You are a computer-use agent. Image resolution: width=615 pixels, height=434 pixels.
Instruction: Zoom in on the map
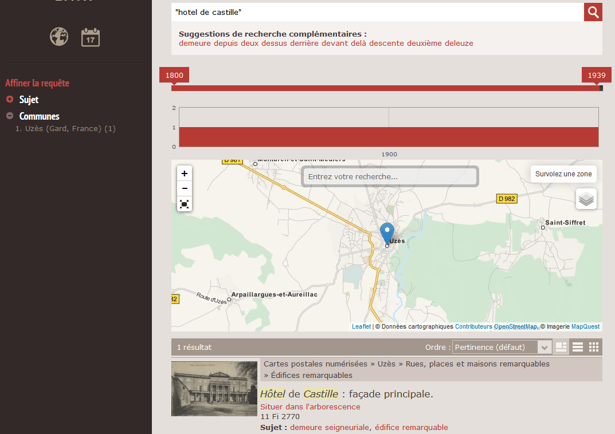[185, 173]
